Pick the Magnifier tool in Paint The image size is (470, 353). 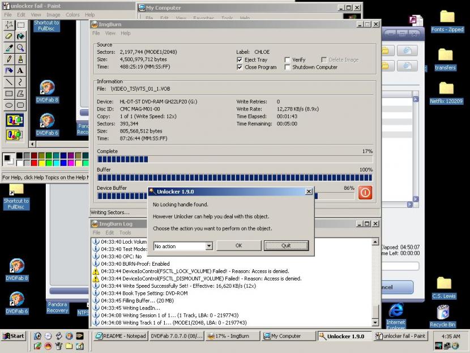[x=20, y=48]
